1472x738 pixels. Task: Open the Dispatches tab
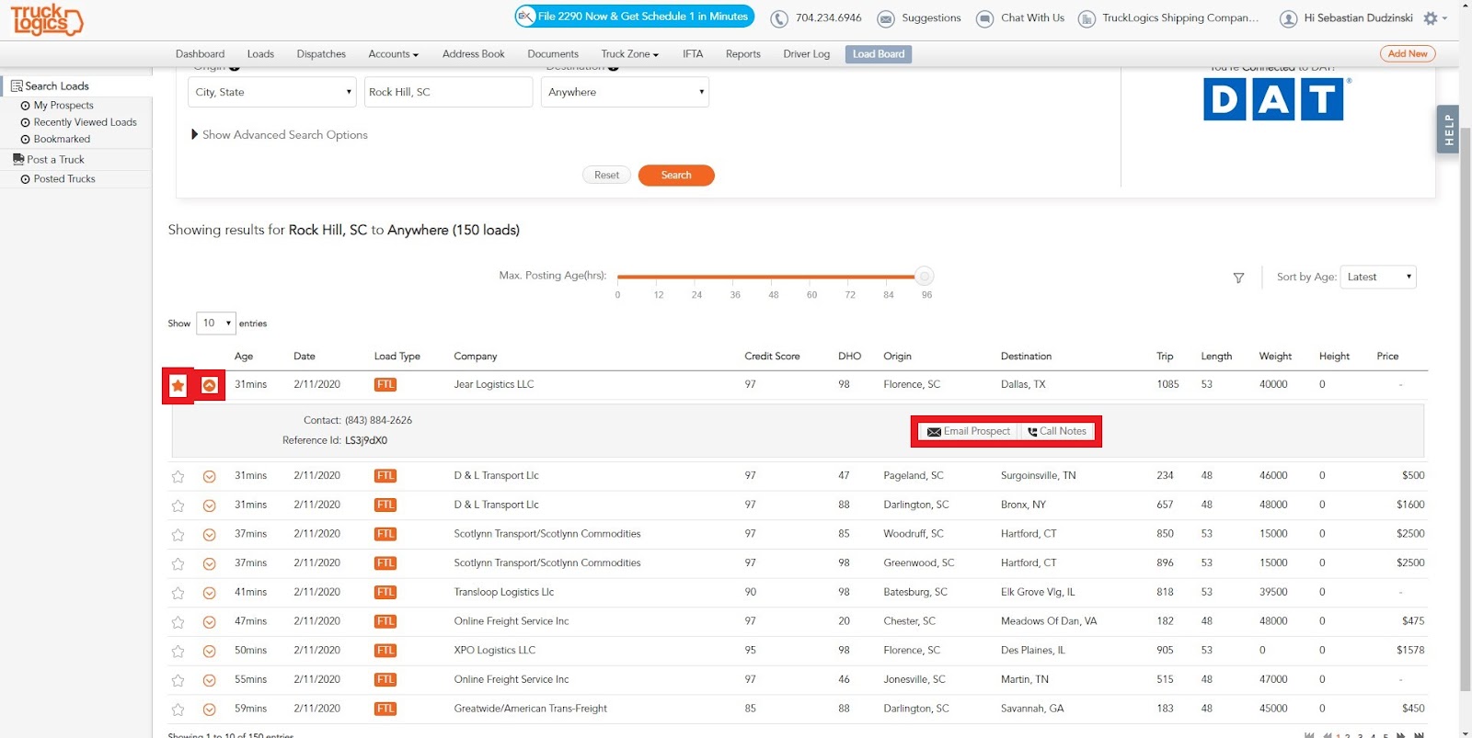tap(321, 54)
